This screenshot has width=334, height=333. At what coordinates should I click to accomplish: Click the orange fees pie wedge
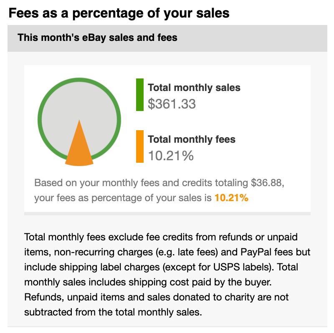click(x=79, y=149)
